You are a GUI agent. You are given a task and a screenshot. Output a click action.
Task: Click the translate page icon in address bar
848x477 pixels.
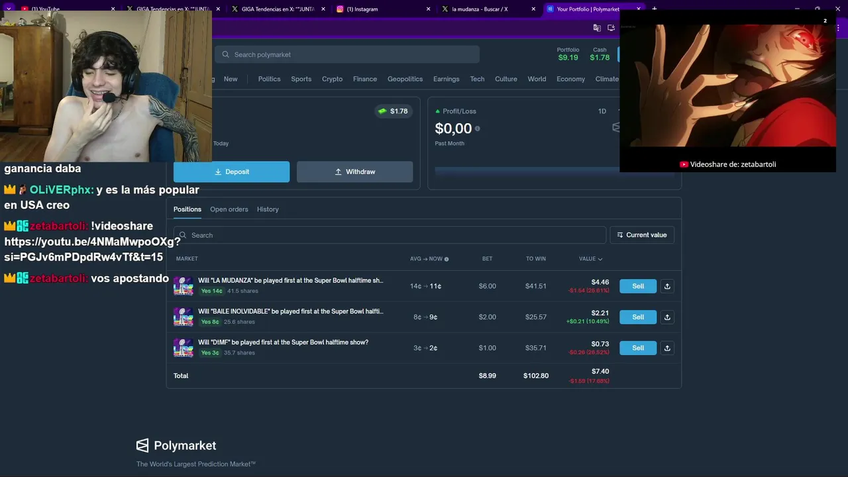pos(597,28)
